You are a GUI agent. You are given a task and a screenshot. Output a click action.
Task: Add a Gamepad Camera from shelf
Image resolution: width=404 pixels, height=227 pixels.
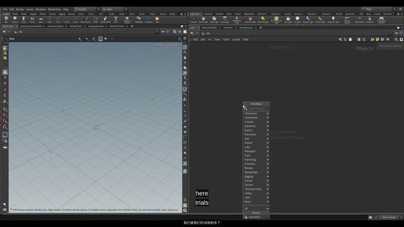coord(381,20)
